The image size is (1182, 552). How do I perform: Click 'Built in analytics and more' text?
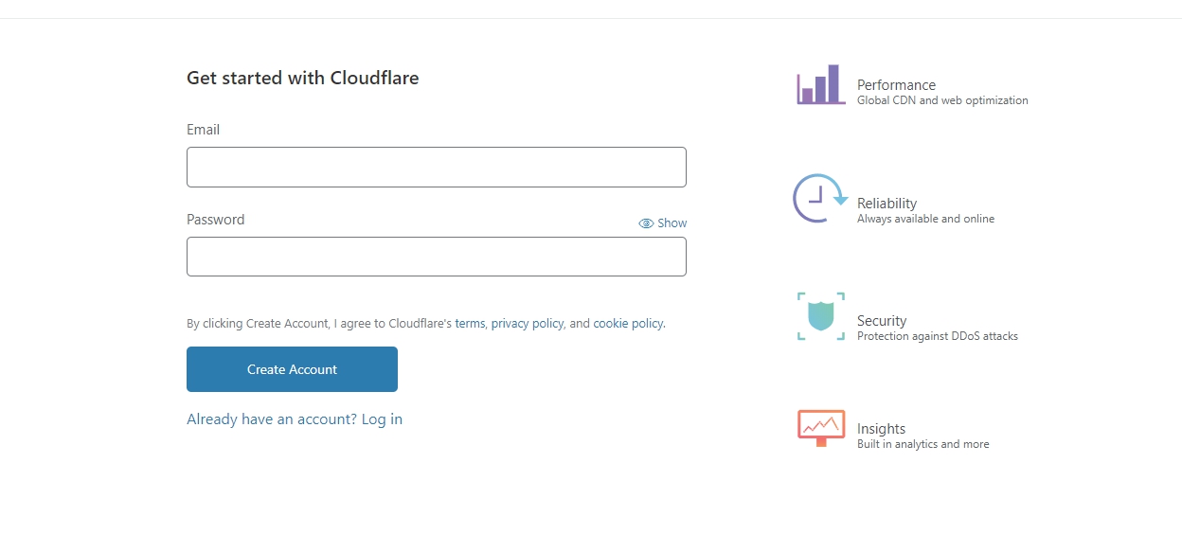[x=922, y=444]
